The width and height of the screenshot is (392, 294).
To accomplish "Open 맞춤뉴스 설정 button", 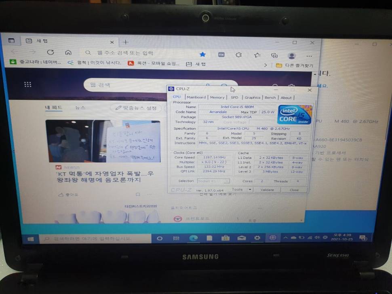I will click(136, 108).
